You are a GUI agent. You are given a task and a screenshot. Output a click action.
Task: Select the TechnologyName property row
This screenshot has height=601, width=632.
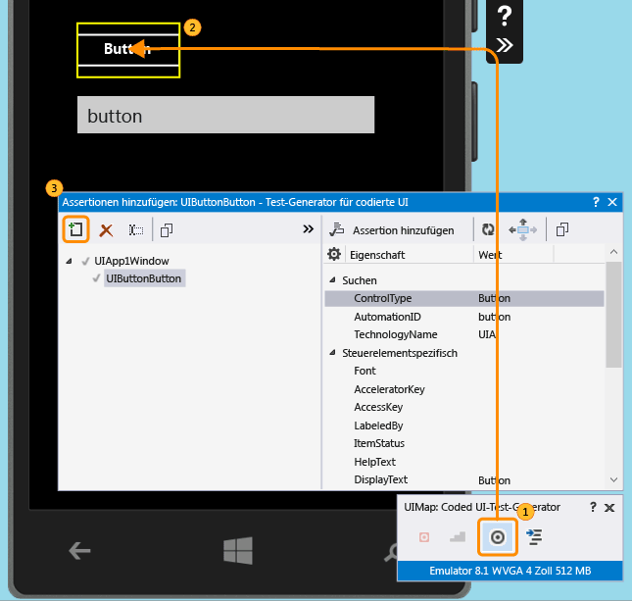tap(464, 334)
